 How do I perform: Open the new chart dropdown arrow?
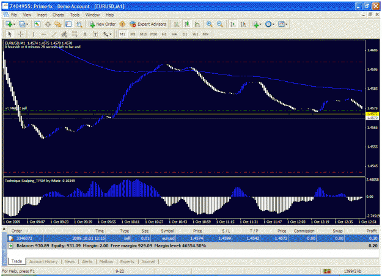pos(14,24)
